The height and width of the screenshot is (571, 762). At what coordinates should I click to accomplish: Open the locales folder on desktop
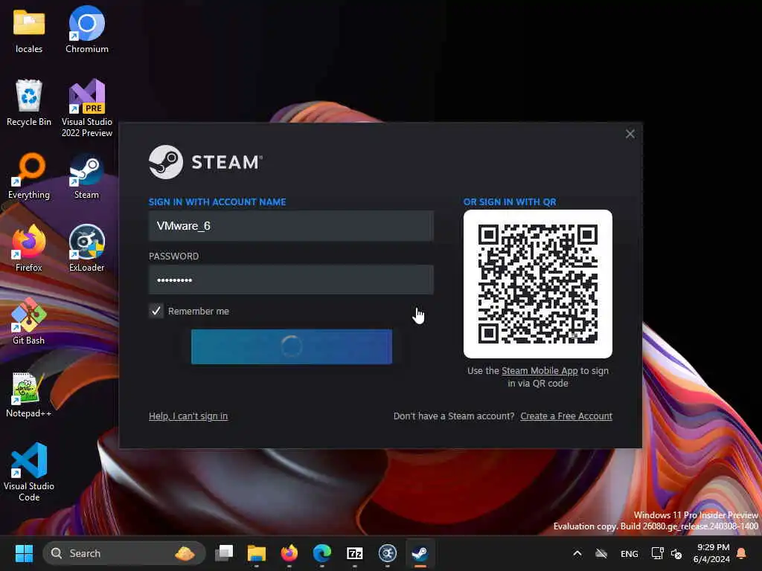29,30
